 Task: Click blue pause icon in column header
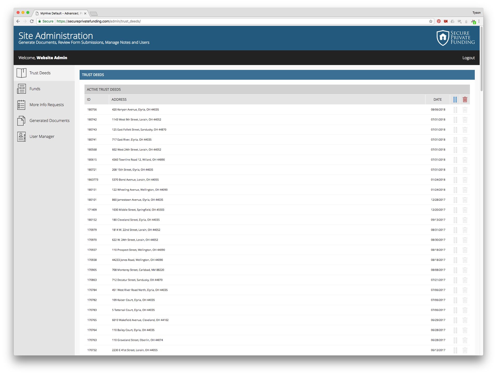[455, 100]
